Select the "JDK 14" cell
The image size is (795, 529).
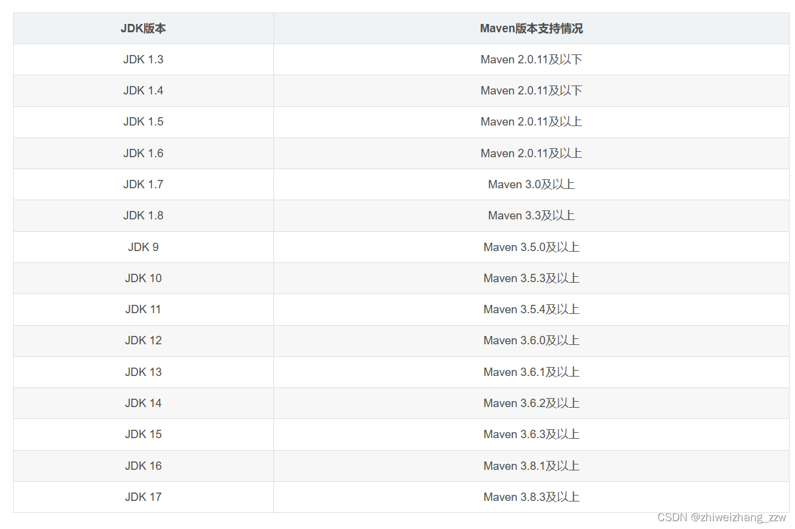pos(144,403)
